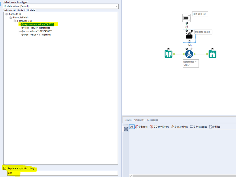Filter results by 0 Conv Errors
Image resolution: width=236 pixels, height=177 pixels.
click(x=159, y=127)
